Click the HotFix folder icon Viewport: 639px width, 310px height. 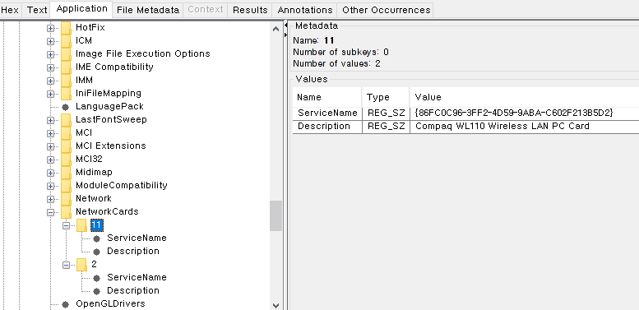[66, 28]
